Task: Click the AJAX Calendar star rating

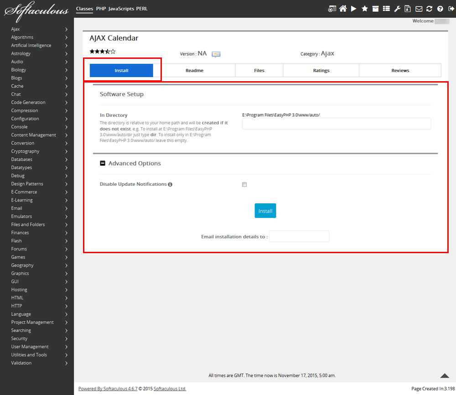Action: [x=103, y=52]
